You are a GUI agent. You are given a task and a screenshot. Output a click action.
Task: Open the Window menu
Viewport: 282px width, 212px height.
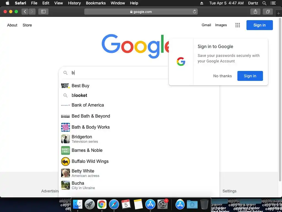(x=118, y=3)
